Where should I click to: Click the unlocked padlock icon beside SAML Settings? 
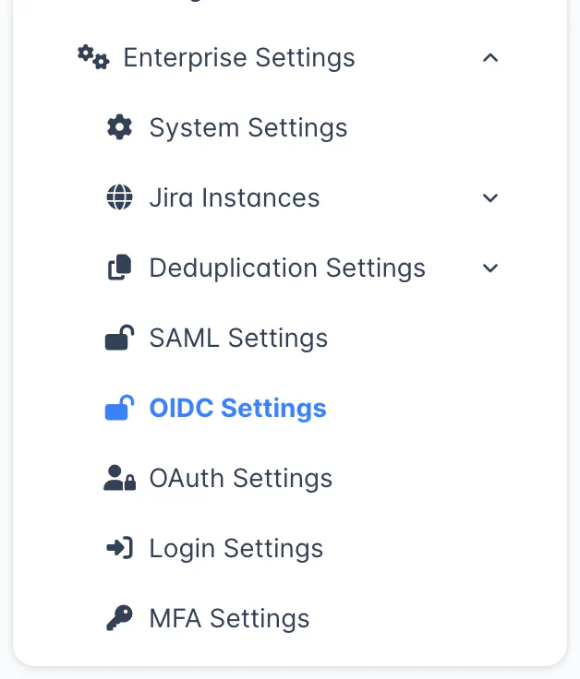click(119, 338)
